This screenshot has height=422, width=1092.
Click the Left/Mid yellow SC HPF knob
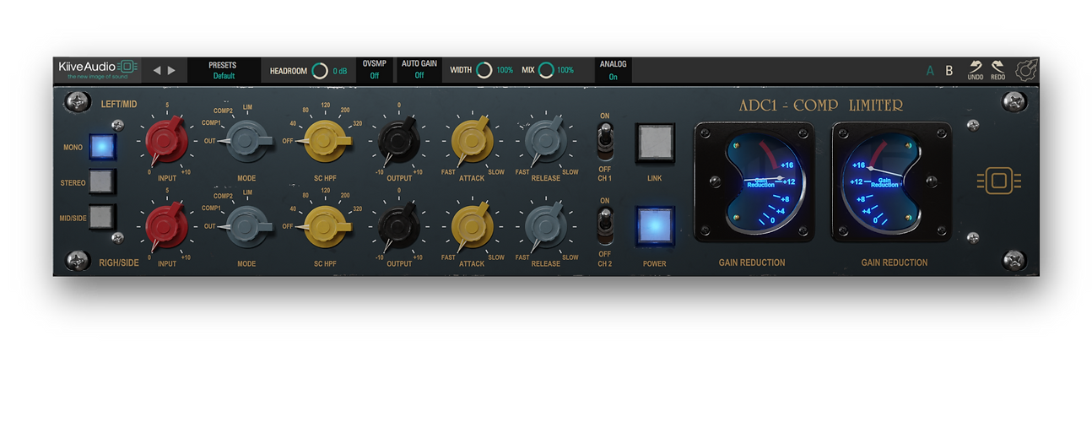click(x=324, y=141)
